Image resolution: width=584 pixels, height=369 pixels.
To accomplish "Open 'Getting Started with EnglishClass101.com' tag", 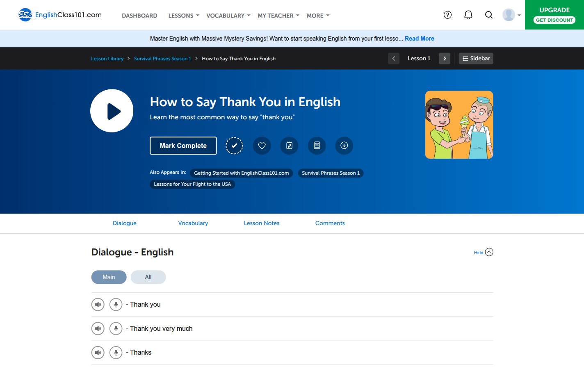I will pyautogui.click(x=242, y=173).
